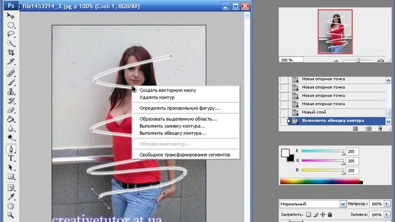Open the Заливка fill slider arrow
Image resolution: width=395 pixels, height=222 pixels.
(387, 215)
